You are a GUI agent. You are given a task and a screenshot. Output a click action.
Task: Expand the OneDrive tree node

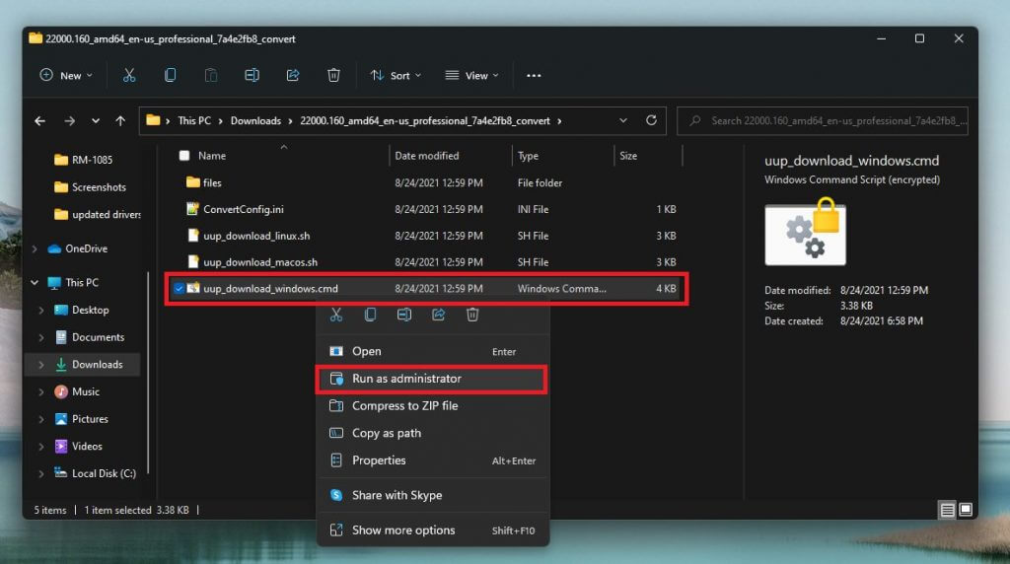(x=35, y=248)
